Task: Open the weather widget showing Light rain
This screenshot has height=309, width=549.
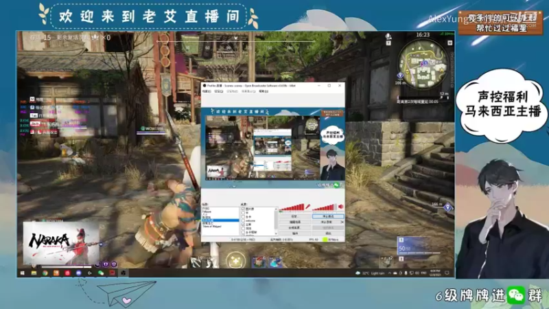Action: pyautogui.click(x=370, y=273)
